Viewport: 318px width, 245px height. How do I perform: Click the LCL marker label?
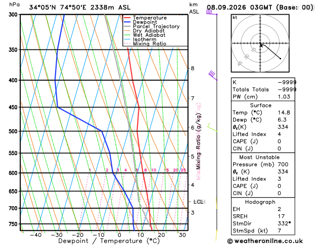click(198, 202)
